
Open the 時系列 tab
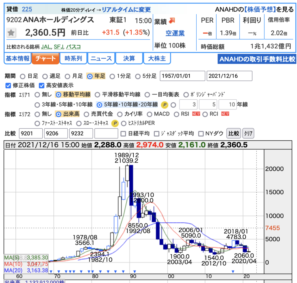pyautogui.click(x=73, y=59)
